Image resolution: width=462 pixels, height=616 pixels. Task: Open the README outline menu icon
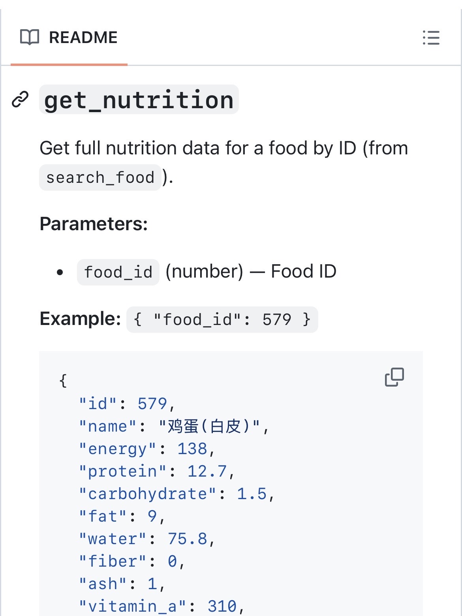[x=431, y=38]
